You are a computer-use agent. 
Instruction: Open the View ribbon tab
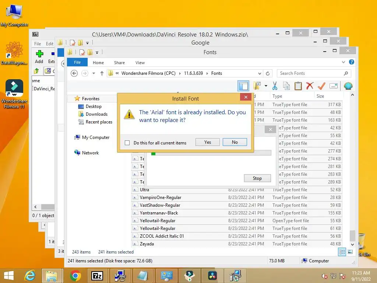click(x=140, y=63)
